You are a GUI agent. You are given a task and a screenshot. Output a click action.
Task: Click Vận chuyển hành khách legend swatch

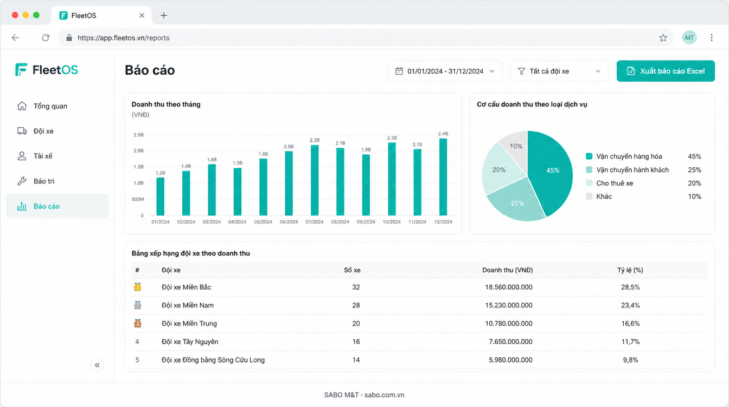tap(589, 170)
